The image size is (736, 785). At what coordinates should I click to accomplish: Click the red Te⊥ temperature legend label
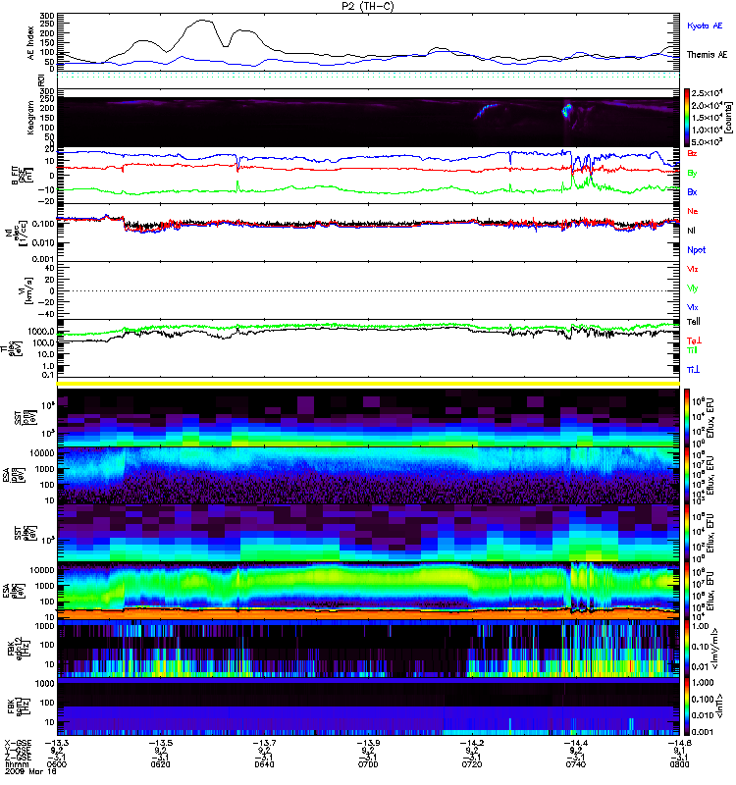pyautogui.click(x=693, y=340)
